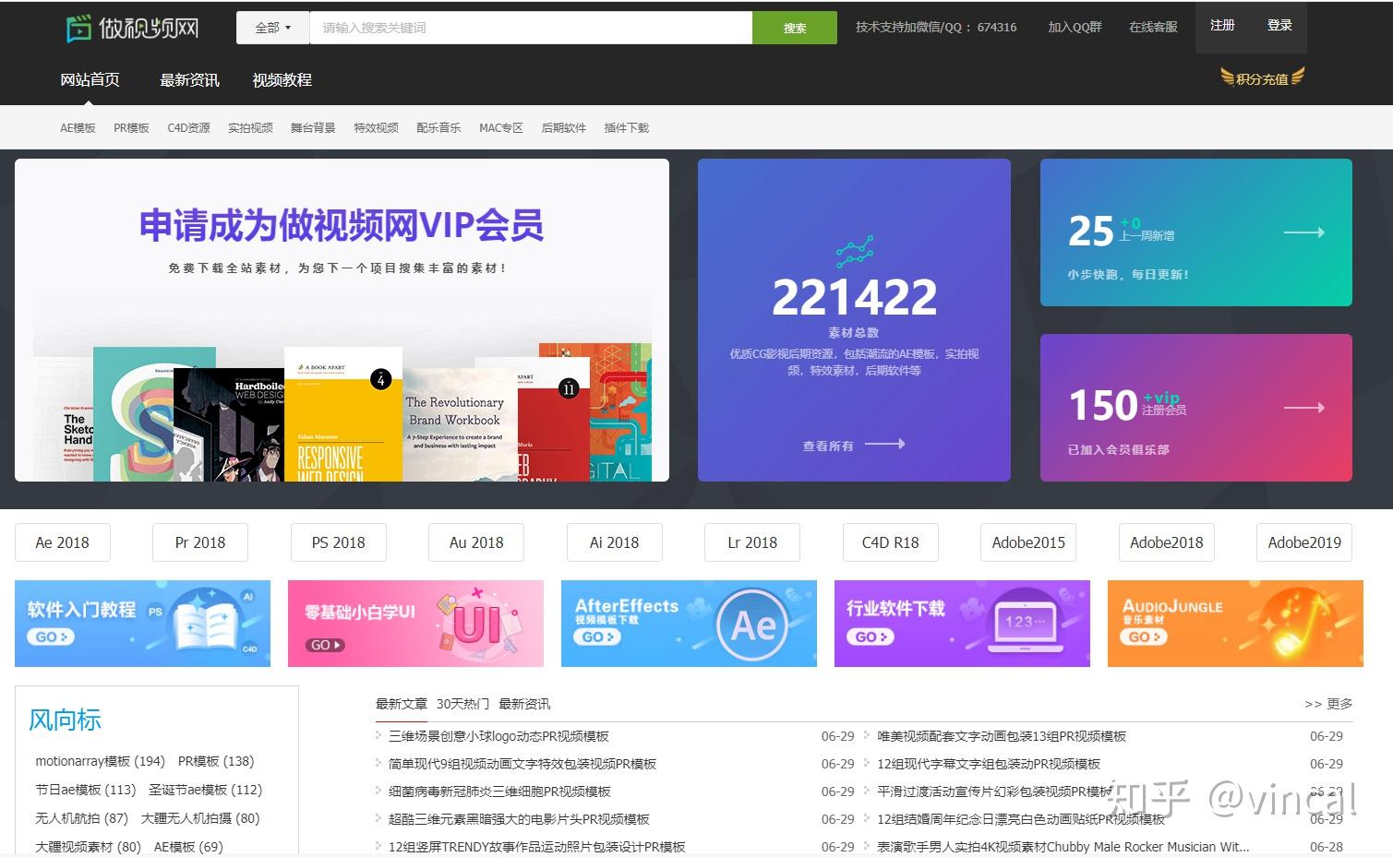1393x857 pixels.
Task: Open the 视频教程 menu item
Action: pos(282,80)
